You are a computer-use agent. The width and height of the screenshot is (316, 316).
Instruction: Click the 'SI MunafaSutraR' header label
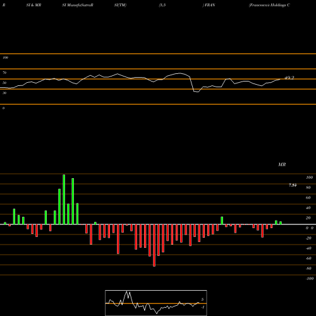(78, 5)
